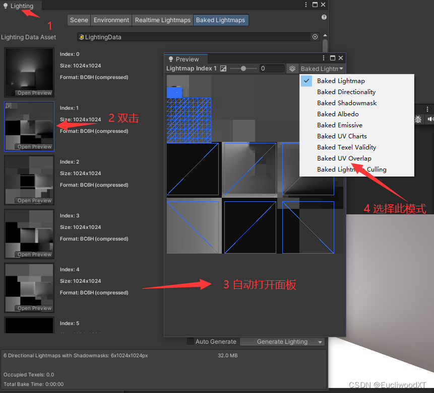Click Total Bake Time: 0:00:00 text
Screen dimensions: 434x393
pyautogui.click(x=33, y=384)
